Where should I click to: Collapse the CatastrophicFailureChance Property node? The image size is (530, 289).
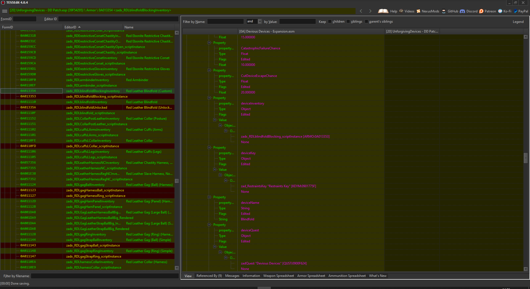click(209, 43)
